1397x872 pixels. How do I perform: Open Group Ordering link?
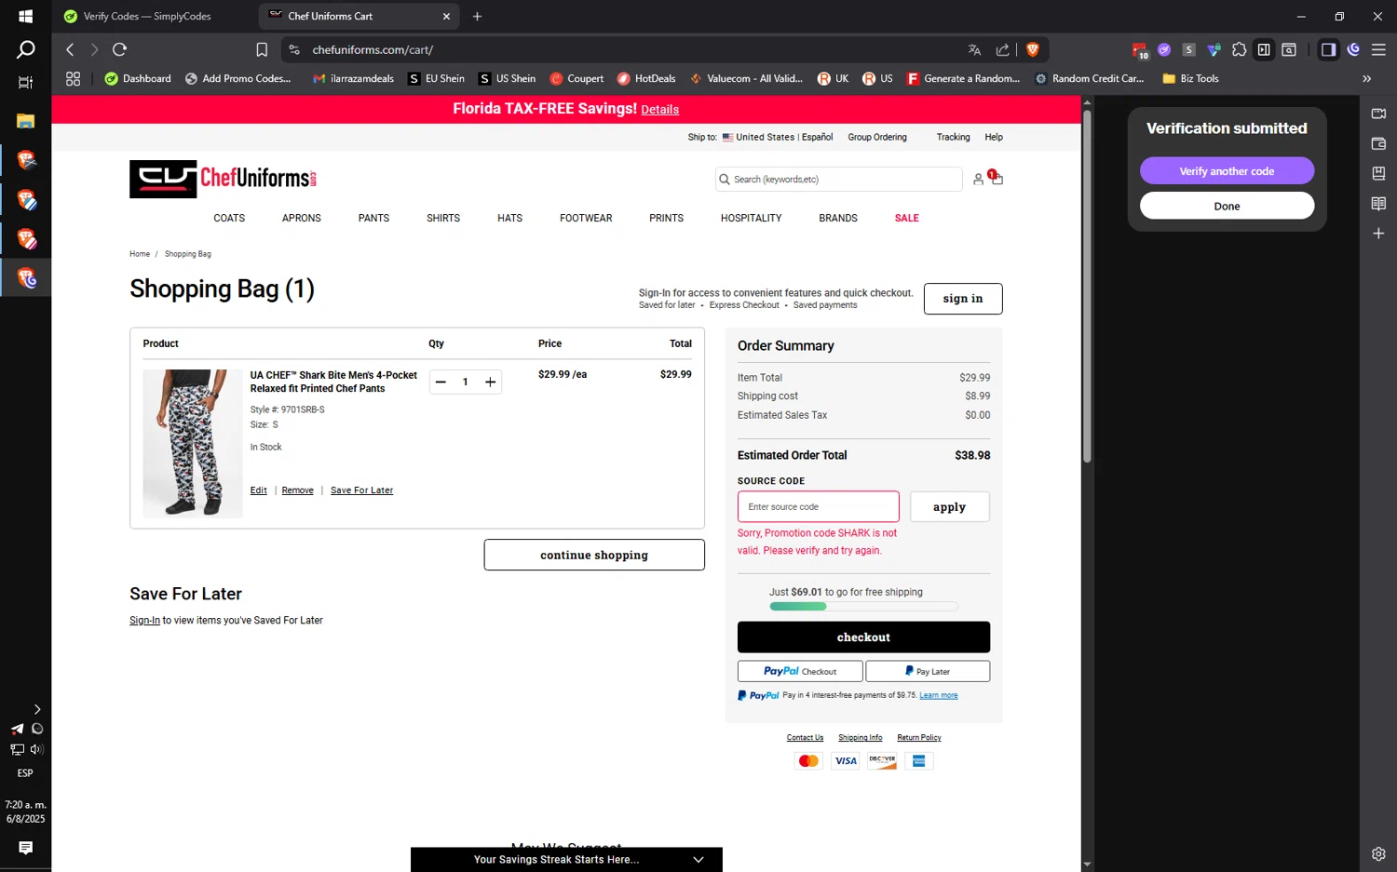(x=876, y=137)
